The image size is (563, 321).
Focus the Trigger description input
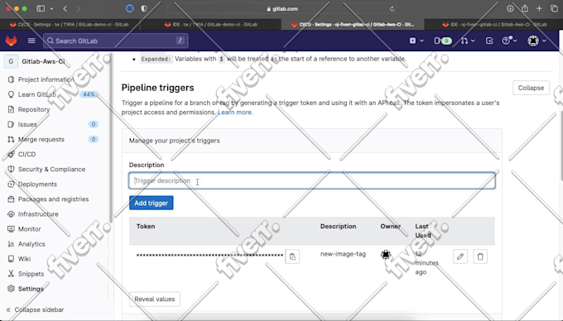[x=312, y=180]
